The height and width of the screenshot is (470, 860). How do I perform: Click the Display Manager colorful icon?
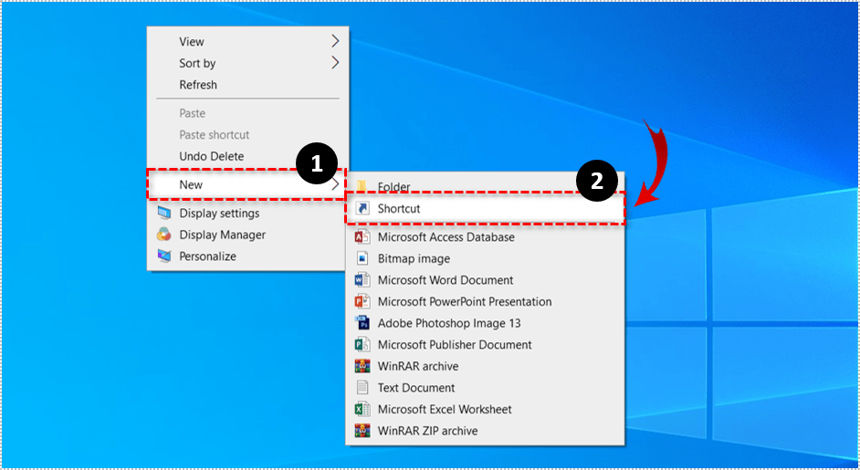(x=164, y=235)
